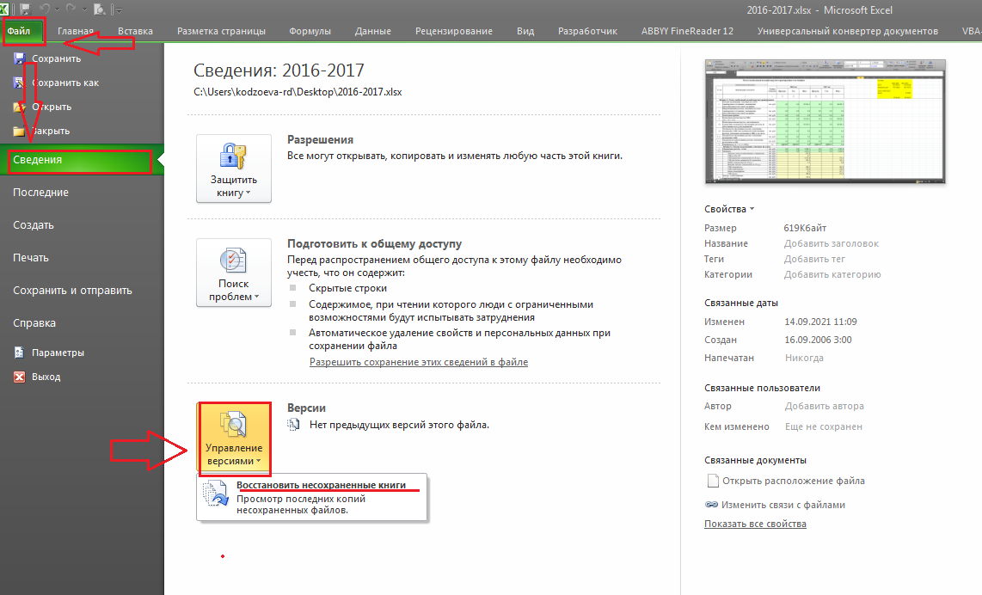
Task: Click the Показать все свойства link
Action: pyautogui.click(x=755, y=524)
